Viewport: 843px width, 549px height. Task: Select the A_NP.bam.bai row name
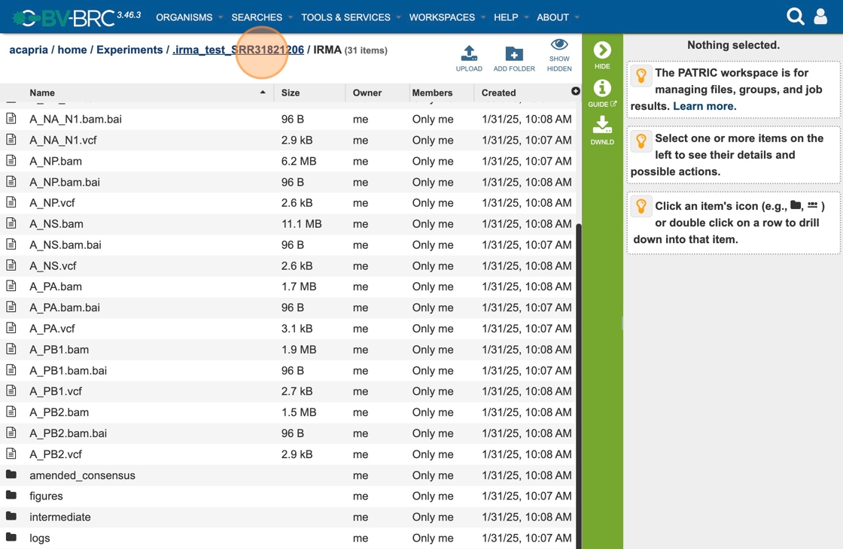65,182
